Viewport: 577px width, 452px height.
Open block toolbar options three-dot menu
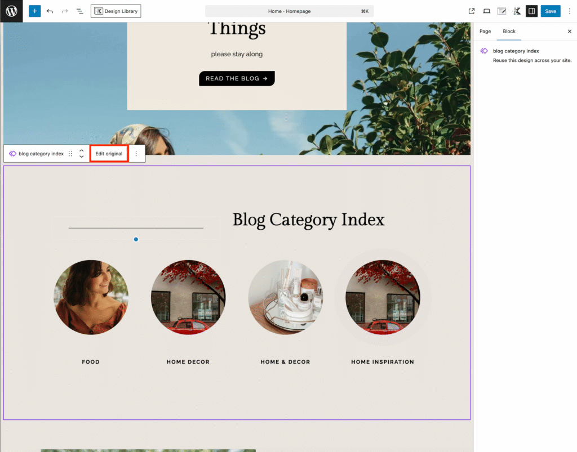coord(136,154)
